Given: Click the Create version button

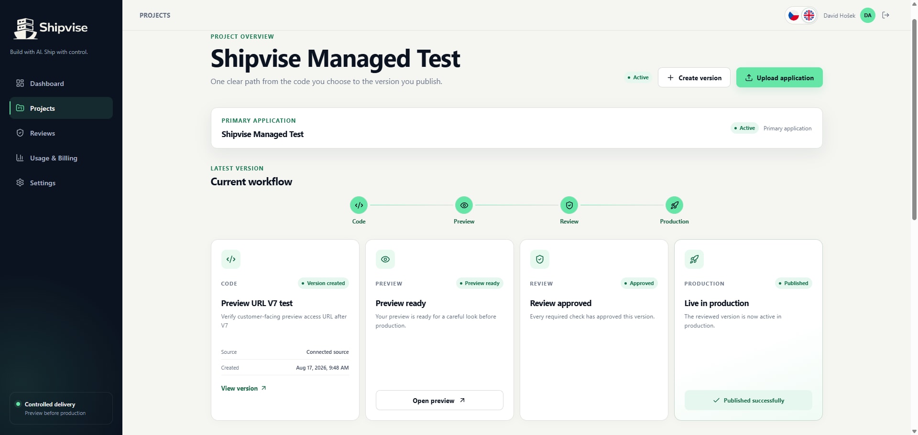Looking at the screenshot, I should point(694,77).
